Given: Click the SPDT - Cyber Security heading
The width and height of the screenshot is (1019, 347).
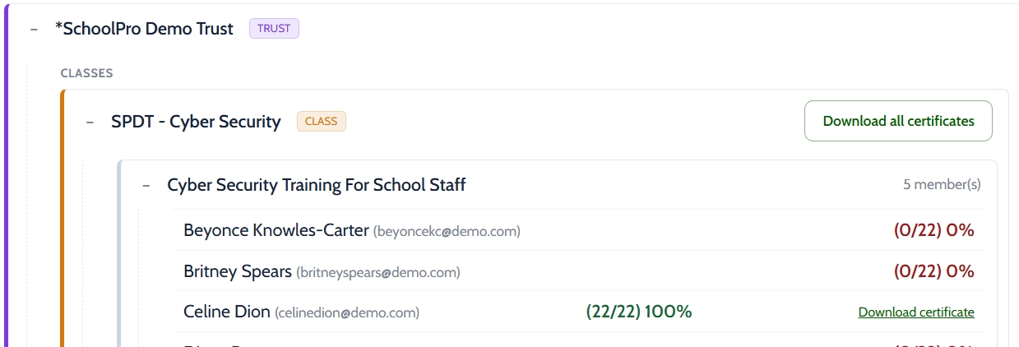Looking at the screenshot, I should (196, 122).
